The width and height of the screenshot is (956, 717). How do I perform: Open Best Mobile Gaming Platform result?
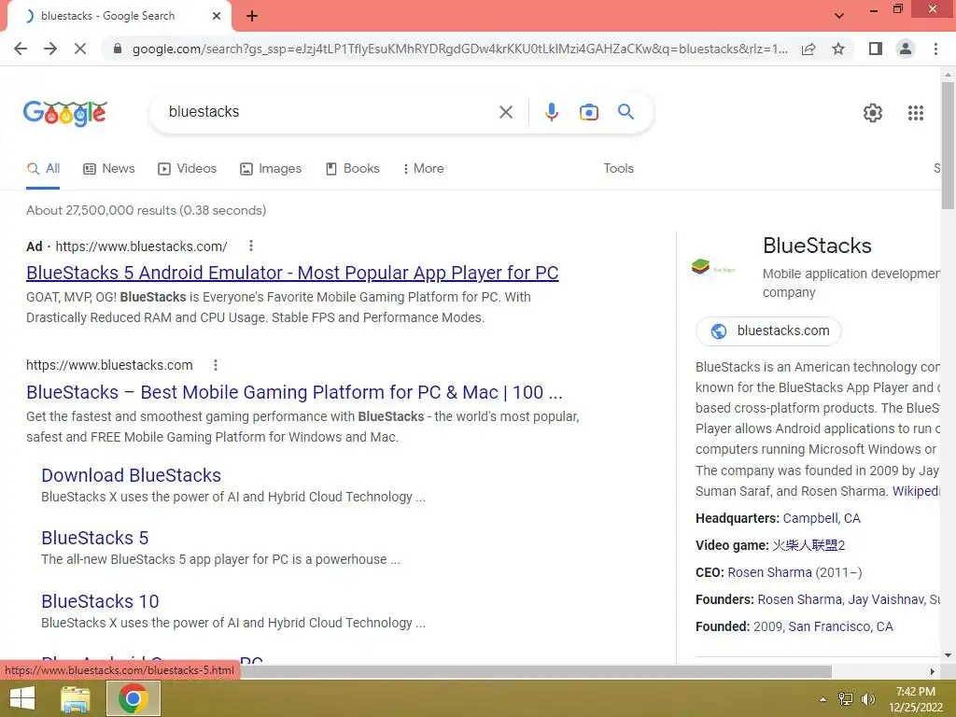294,392
